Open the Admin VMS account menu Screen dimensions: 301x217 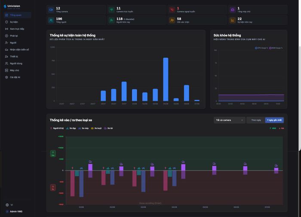(x=14, y=211)
